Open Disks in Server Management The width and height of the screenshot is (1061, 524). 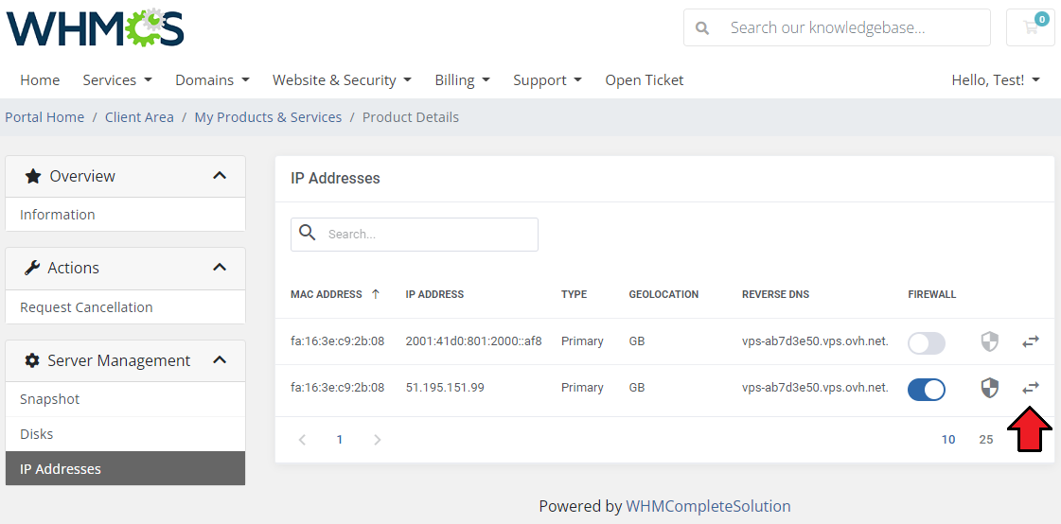125,434
